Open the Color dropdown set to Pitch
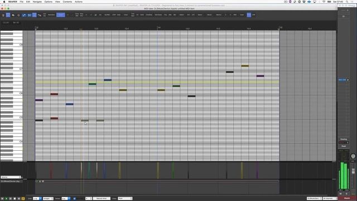357x201 pixels. [x=125, y=199]
